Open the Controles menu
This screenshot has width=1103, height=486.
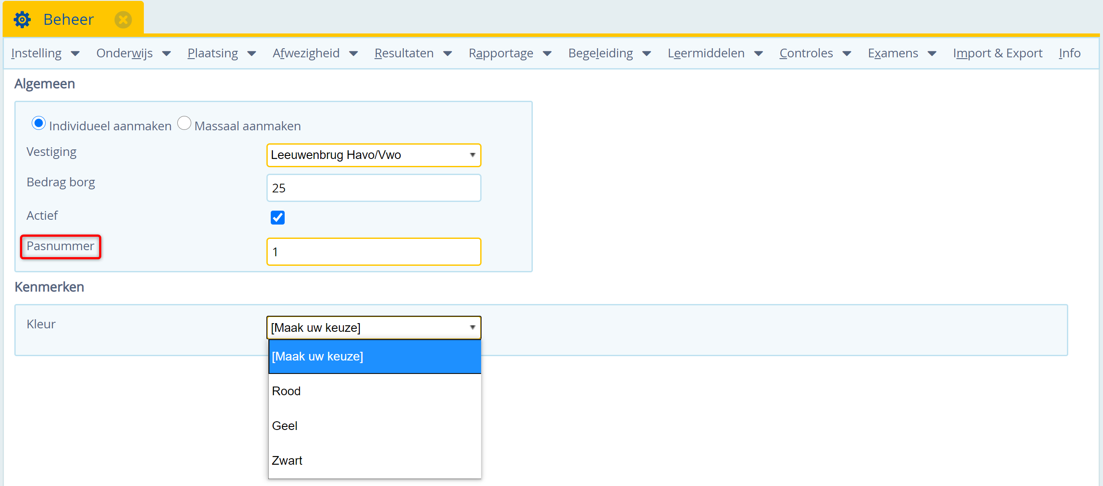[806, 53]
